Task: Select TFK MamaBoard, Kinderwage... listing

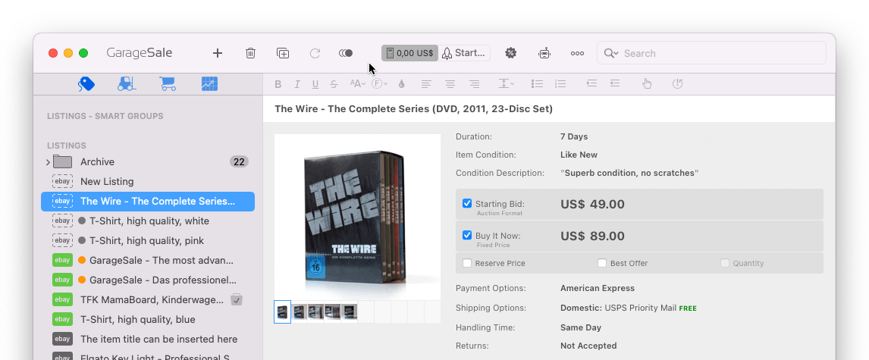Action: tap(148, 299)
